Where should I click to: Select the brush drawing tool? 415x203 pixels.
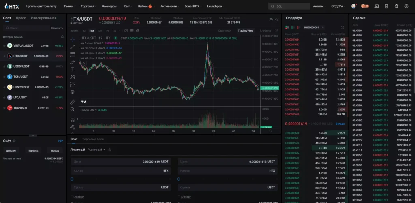tap(73, 62)
